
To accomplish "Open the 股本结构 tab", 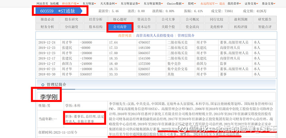I will [95, 27].
